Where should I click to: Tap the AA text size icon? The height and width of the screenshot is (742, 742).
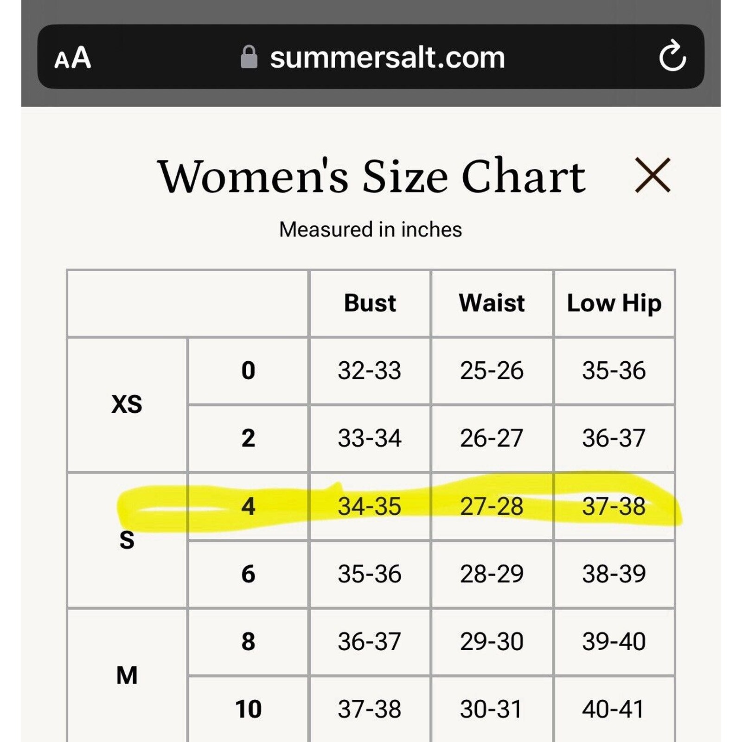(x=72, y=58)
